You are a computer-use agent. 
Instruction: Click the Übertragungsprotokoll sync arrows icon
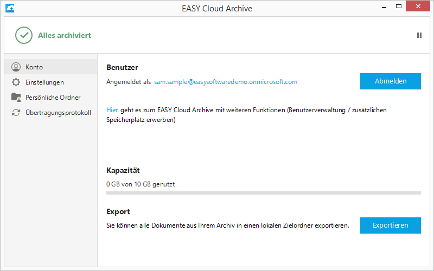pyautogui.click(x=16, y=113)
